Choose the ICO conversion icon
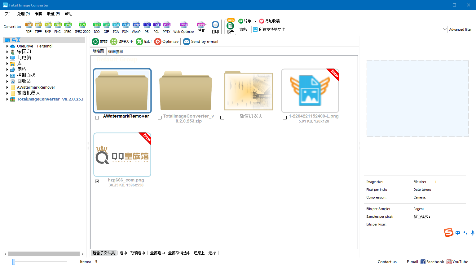 (97, 27)
